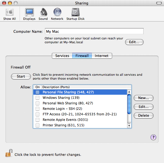Switch to the Services tab

point(62,56)
